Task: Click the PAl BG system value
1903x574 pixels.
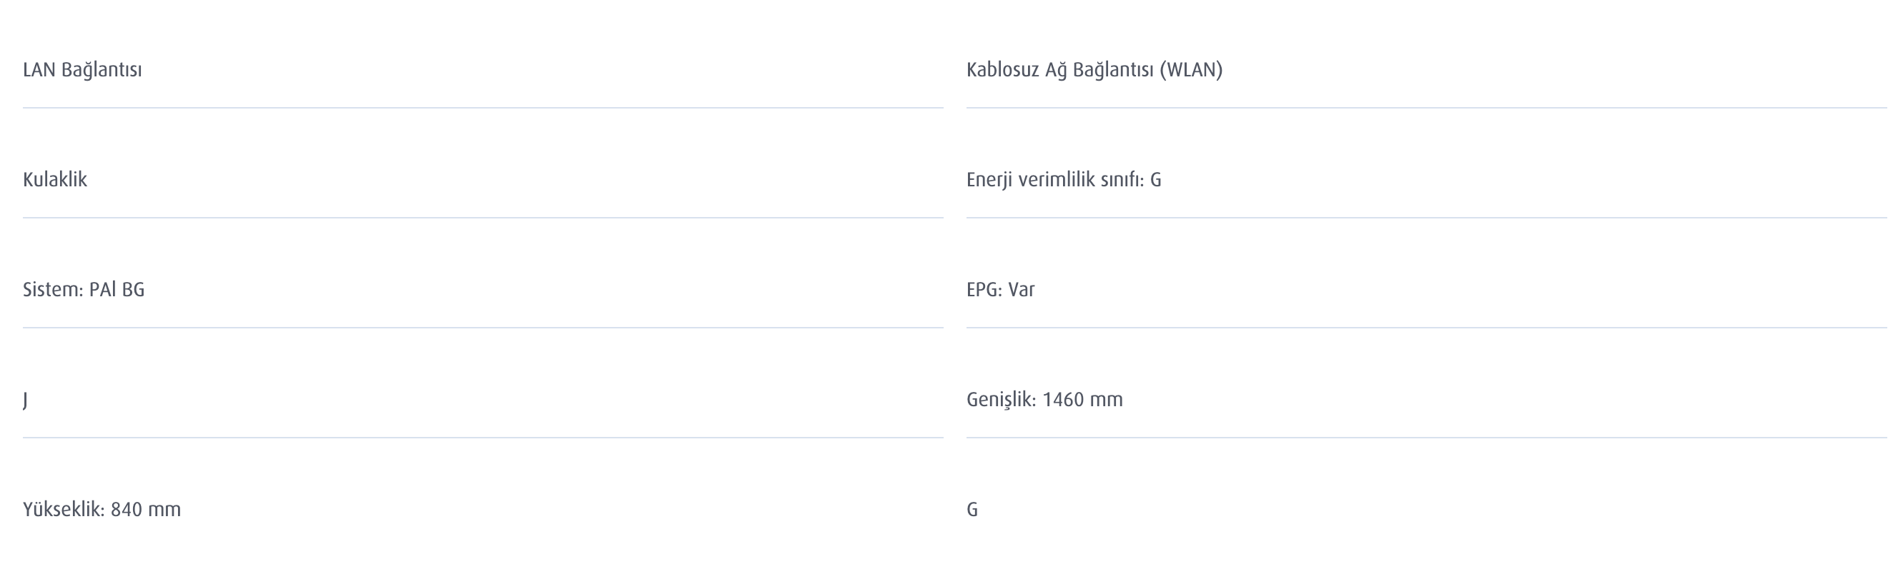Action: tap(117, 290)
